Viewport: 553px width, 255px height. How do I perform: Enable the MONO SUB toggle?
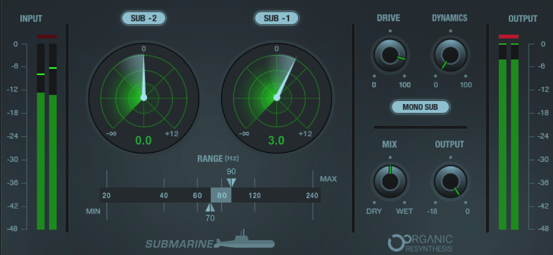point(420,107)
